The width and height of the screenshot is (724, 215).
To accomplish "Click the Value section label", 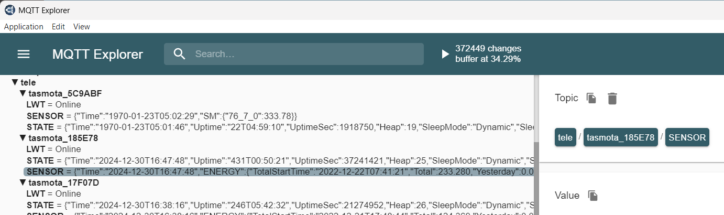I will pyautogui.click(x=567, y=196).
